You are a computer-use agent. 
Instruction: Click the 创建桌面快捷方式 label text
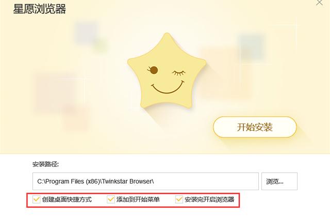[x=67, y=199]
